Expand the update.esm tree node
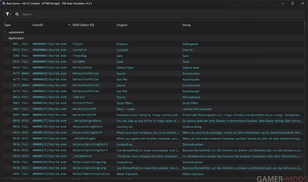 click(x=5, y=32)
